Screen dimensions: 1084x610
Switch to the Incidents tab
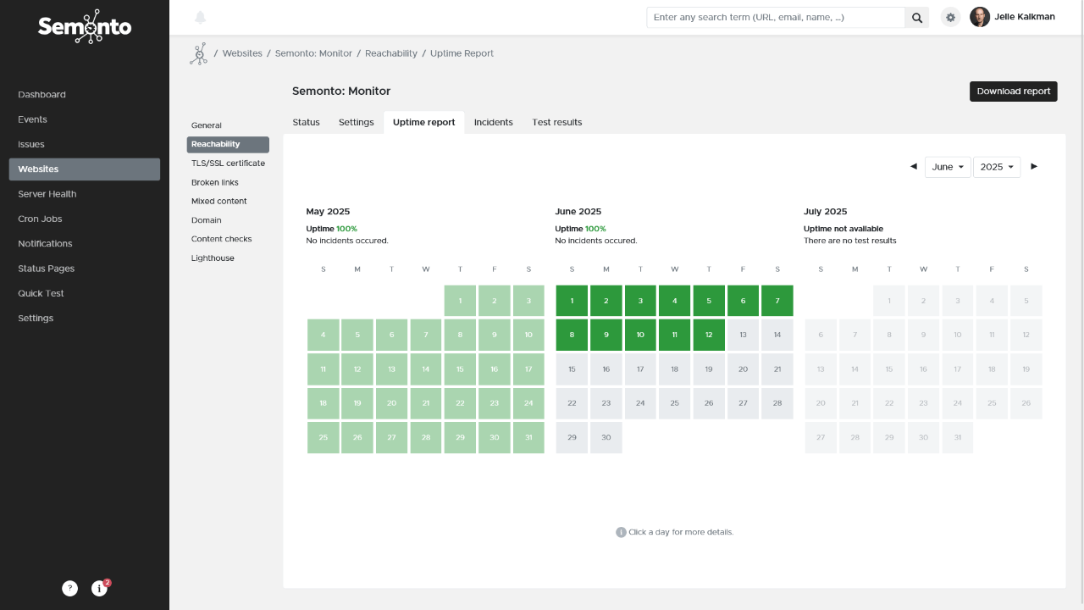coord(494,122)
